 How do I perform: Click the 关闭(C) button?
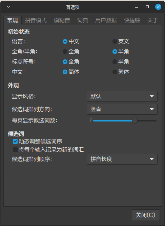[145, 215]
